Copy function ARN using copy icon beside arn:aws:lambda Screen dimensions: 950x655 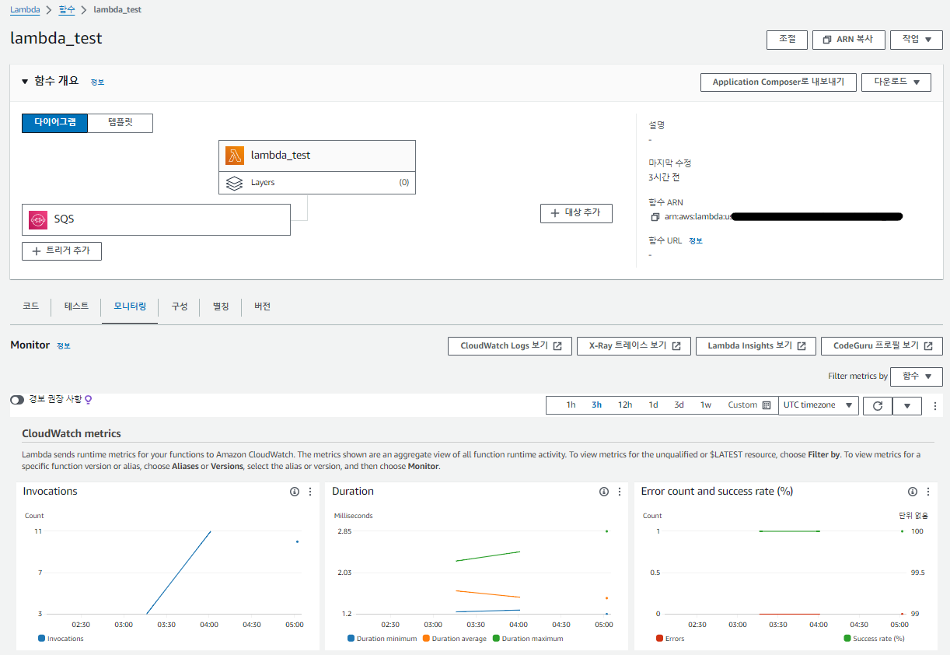pos(655,217)
